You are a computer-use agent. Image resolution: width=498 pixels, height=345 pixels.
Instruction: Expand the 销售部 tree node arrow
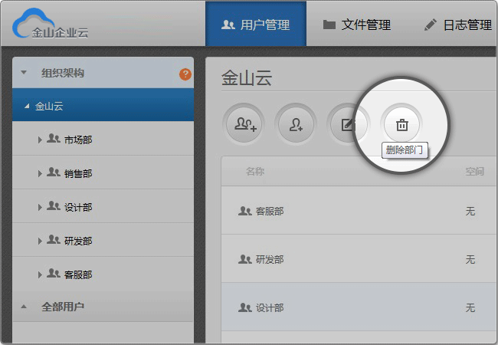point(40,174)
